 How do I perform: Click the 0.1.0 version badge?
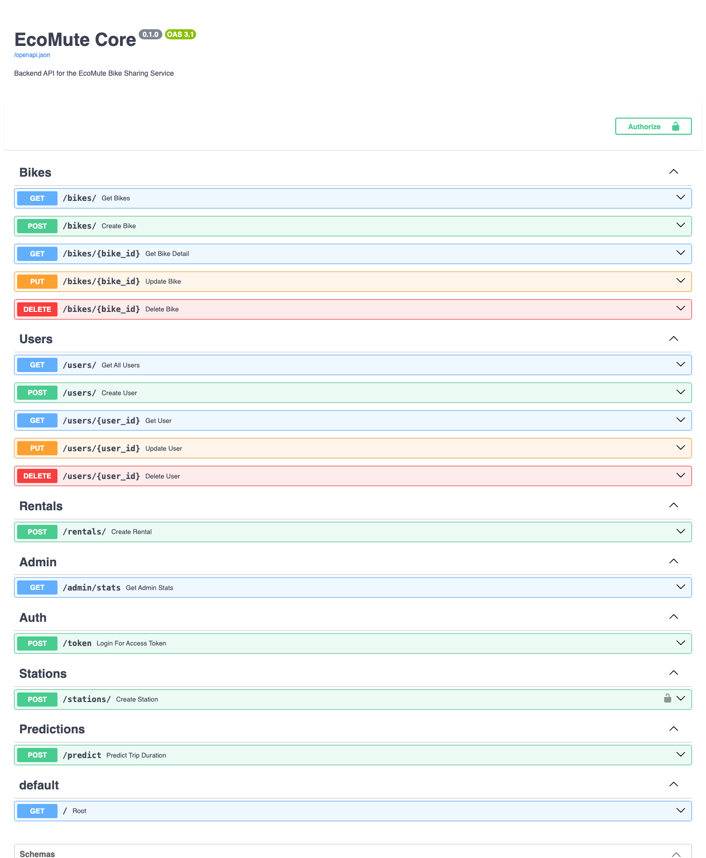150,34
